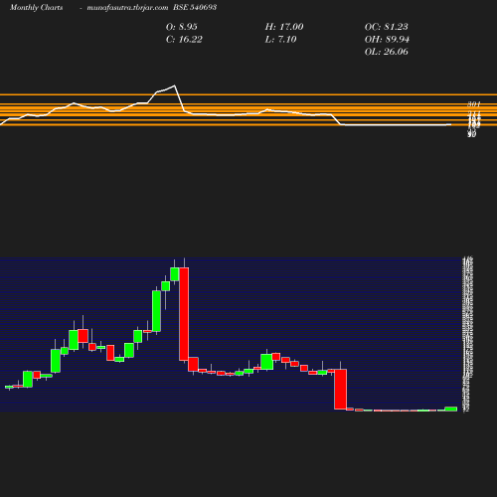Select the close value 'C: 16.22'

pyautogui.click(x=184, y=40)
